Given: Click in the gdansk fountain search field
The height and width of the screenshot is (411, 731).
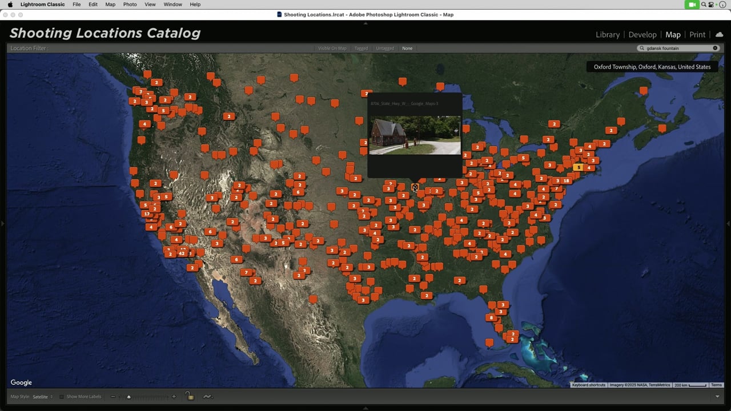Looking at the screenshot, I should click(x=678, y=49).
